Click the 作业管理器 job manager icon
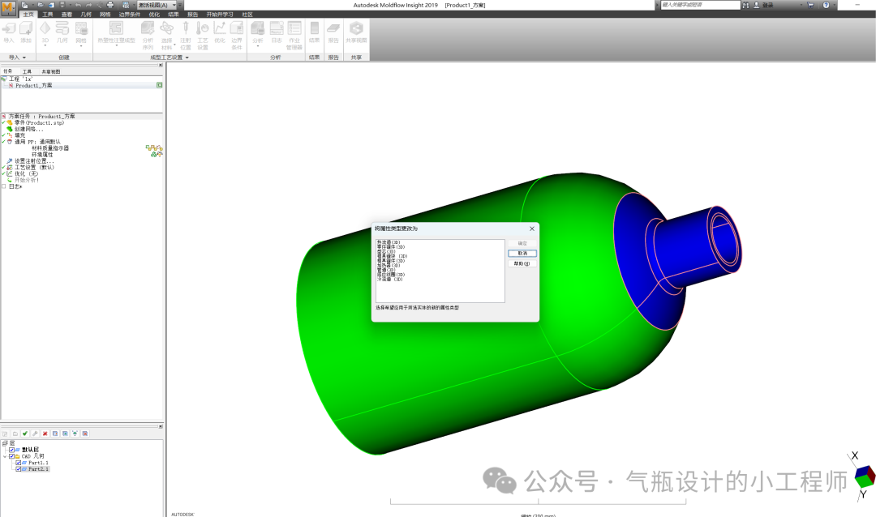The width and height of the screenshot is (876, 517). pos(294,28)
